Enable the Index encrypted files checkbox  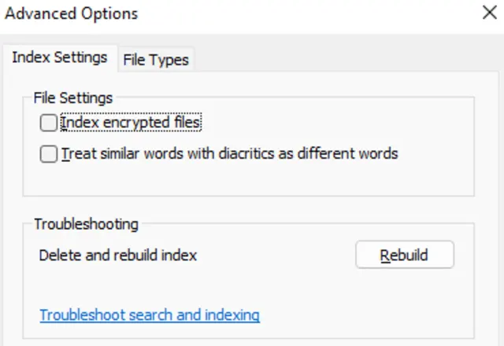pos(49,123)
